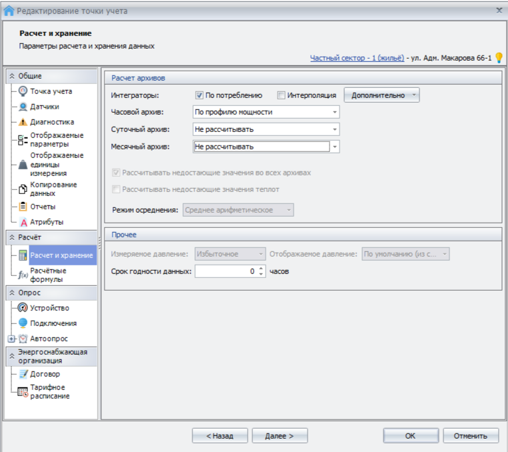This screenshot has width=508, height=452.
Task: Open the Часовой архив dropdown
Action: [x=334, y=112]
